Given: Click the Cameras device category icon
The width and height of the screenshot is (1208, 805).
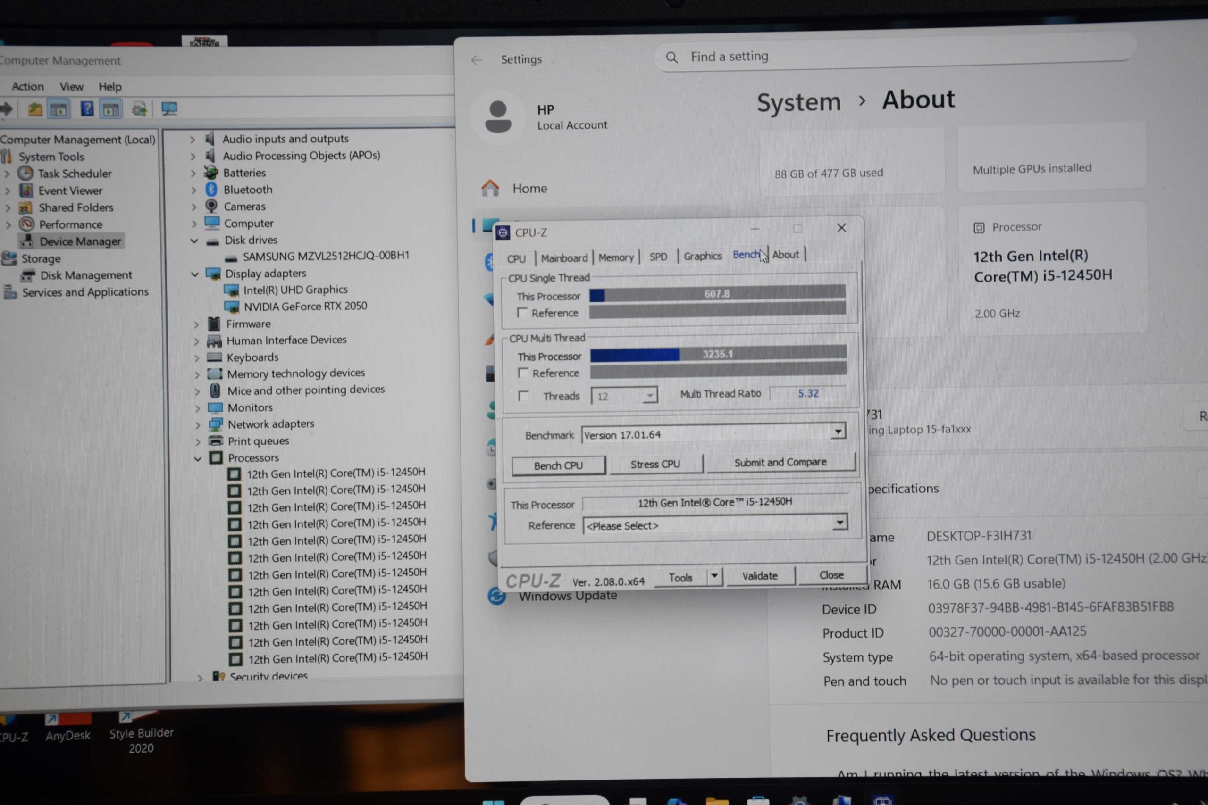Looking at the screenshot, I should [x=211, y=206].
